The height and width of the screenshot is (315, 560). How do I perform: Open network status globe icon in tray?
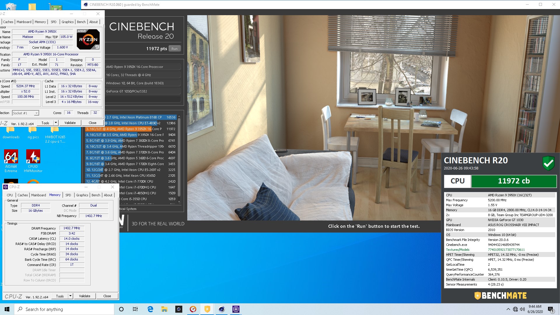[x=515, y=309]
